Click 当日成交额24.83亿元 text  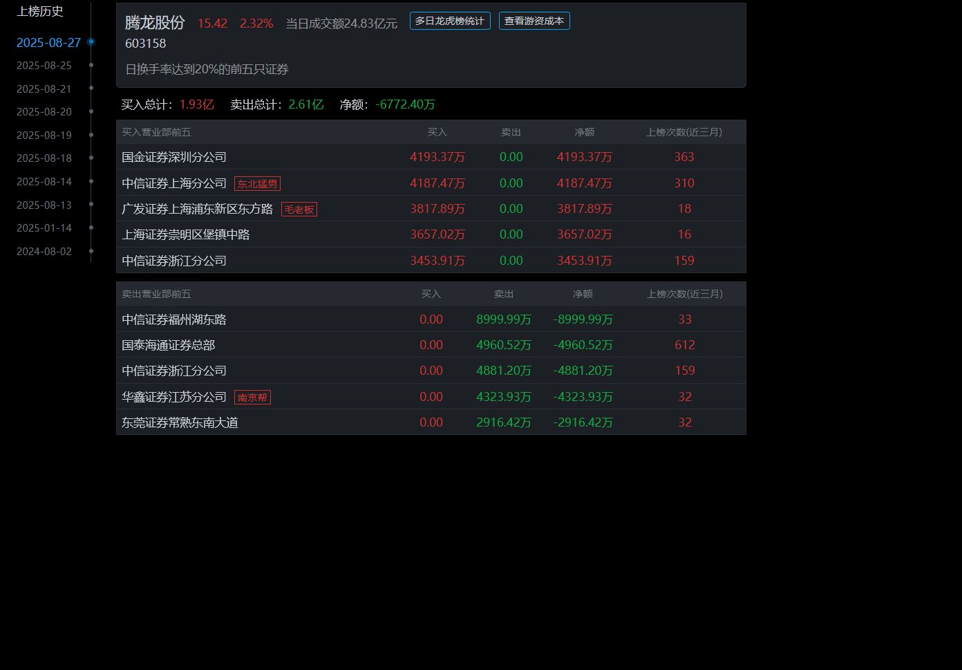341,24
